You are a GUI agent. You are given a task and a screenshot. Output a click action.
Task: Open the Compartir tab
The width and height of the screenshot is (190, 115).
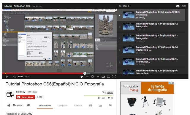62,106
